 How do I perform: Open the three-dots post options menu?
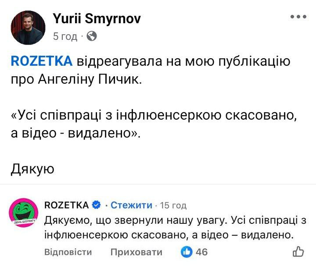[298, 17]
